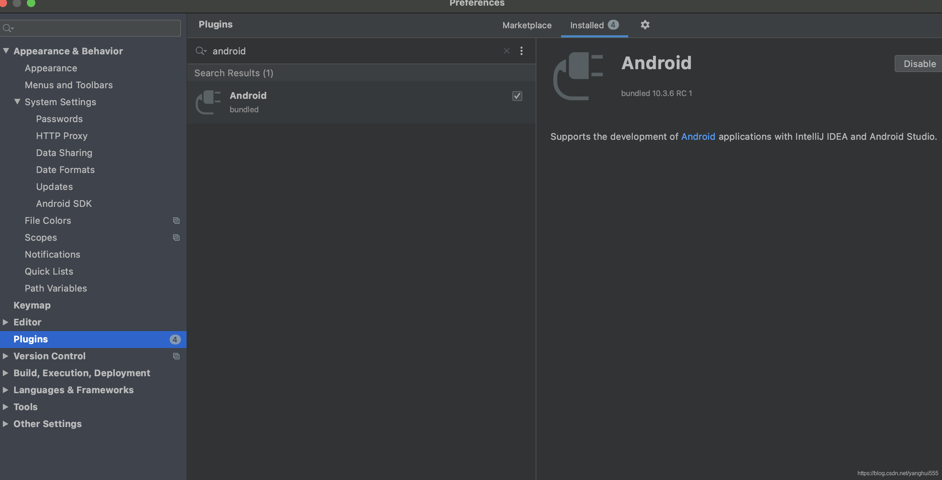Select Android SDK in the settings tree
The width and height of the screenshot is (942, 480).
coord(64,203)
